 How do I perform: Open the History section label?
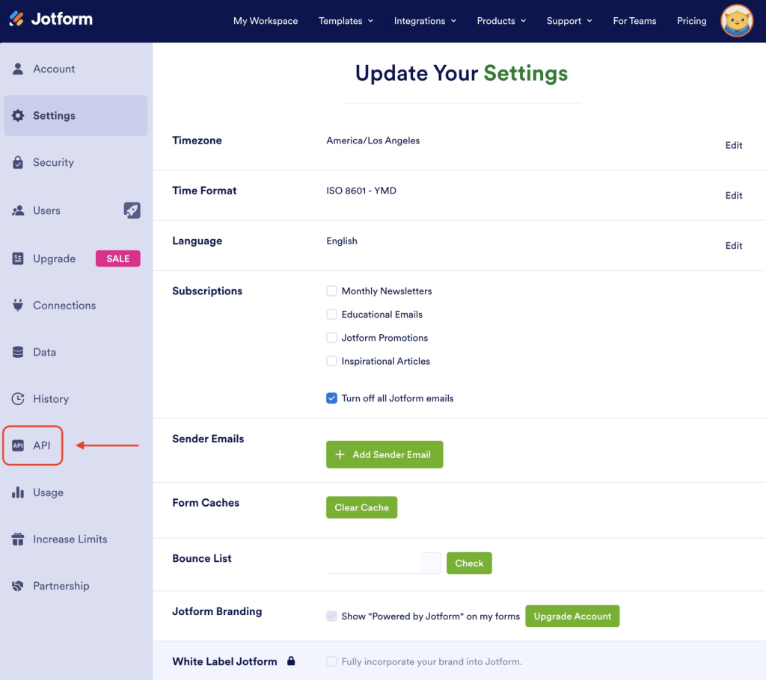click(51, 399)
